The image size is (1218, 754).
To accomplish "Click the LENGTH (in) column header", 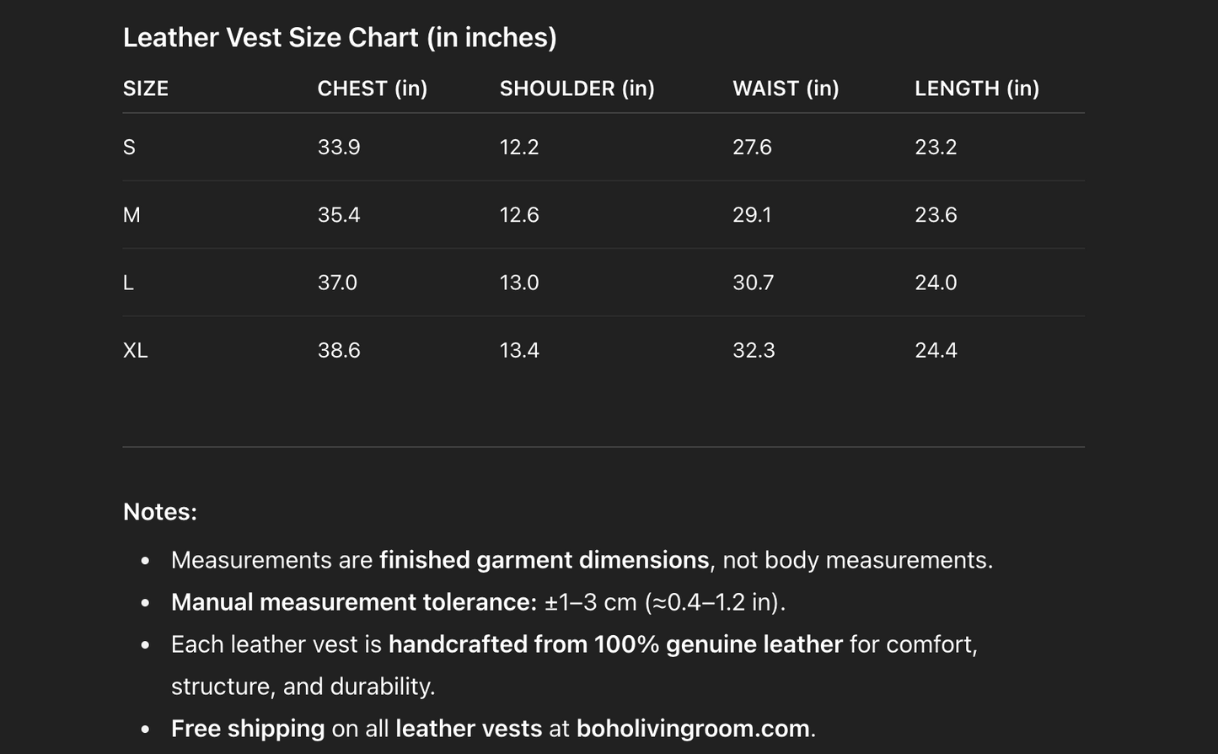I will pos(976,89).
